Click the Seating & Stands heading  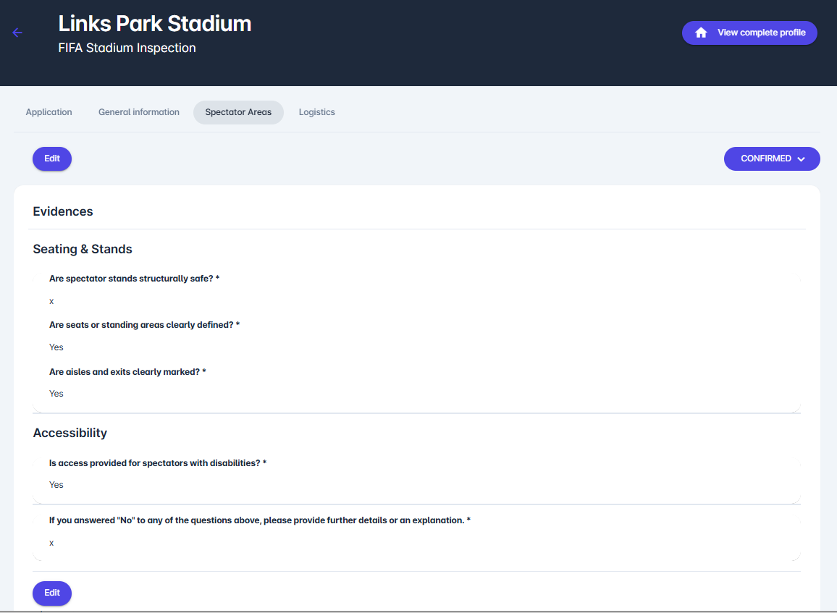83,249
